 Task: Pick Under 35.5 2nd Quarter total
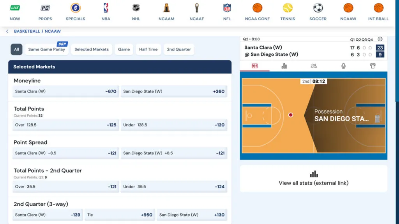[174, 187]
